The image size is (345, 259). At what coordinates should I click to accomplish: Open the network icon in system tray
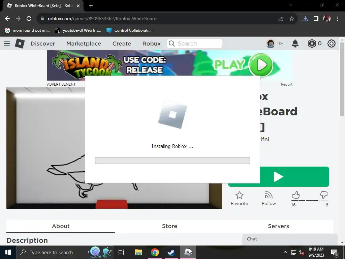pos(293,252)
